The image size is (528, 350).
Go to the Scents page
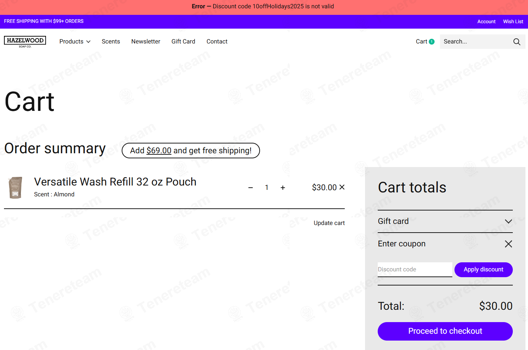(111, 42)
